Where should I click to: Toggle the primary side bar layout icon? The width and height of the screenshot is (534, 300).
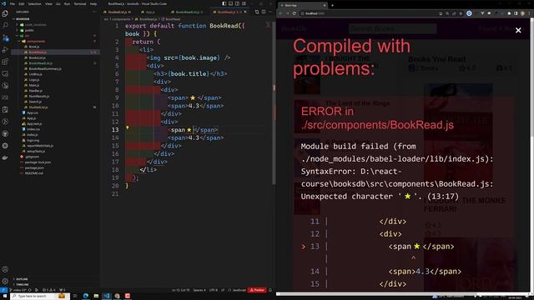pyautogui.click(x=224, y=3)
